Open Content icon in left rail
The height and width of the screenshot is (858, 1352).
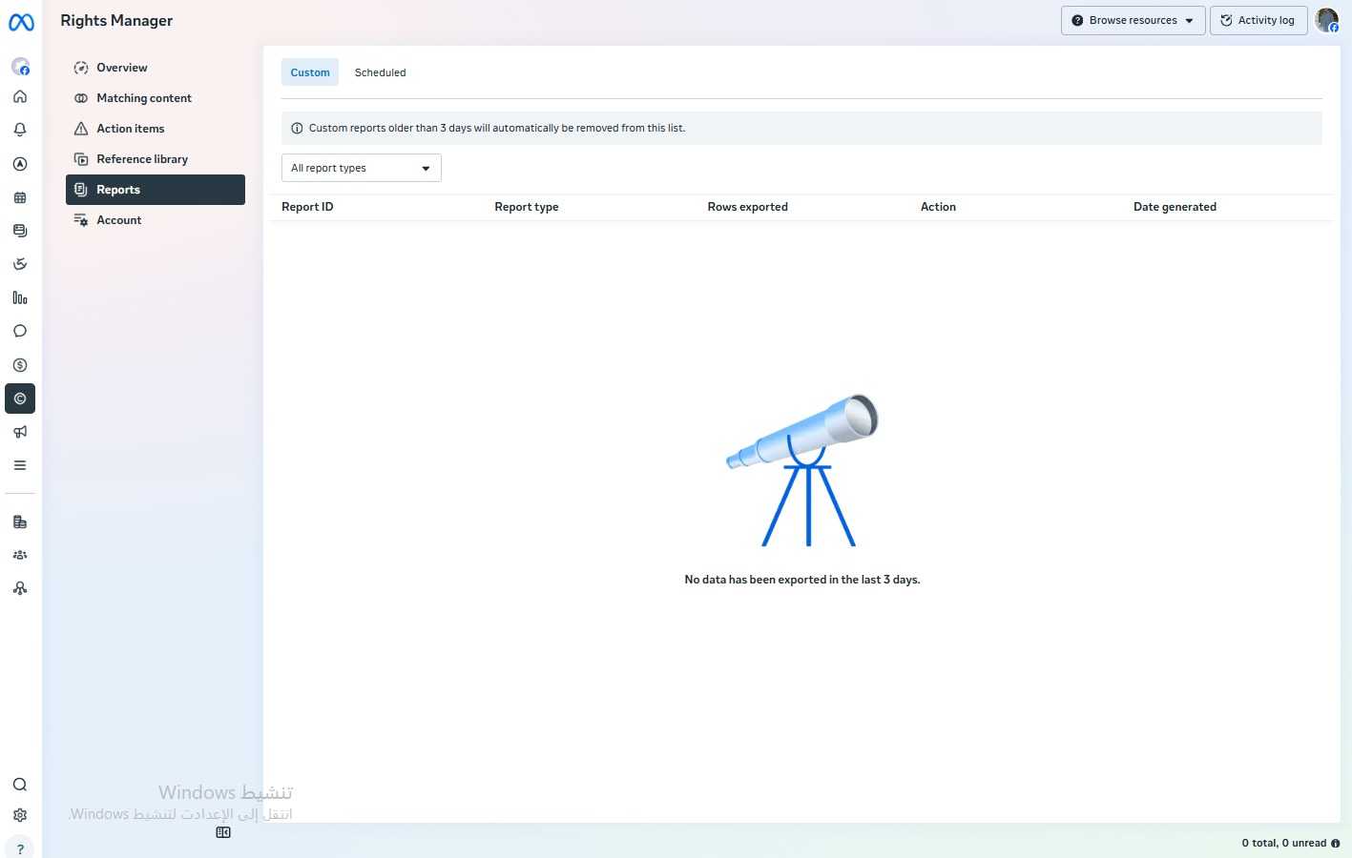pyautogui.click(x=20, y=231)
